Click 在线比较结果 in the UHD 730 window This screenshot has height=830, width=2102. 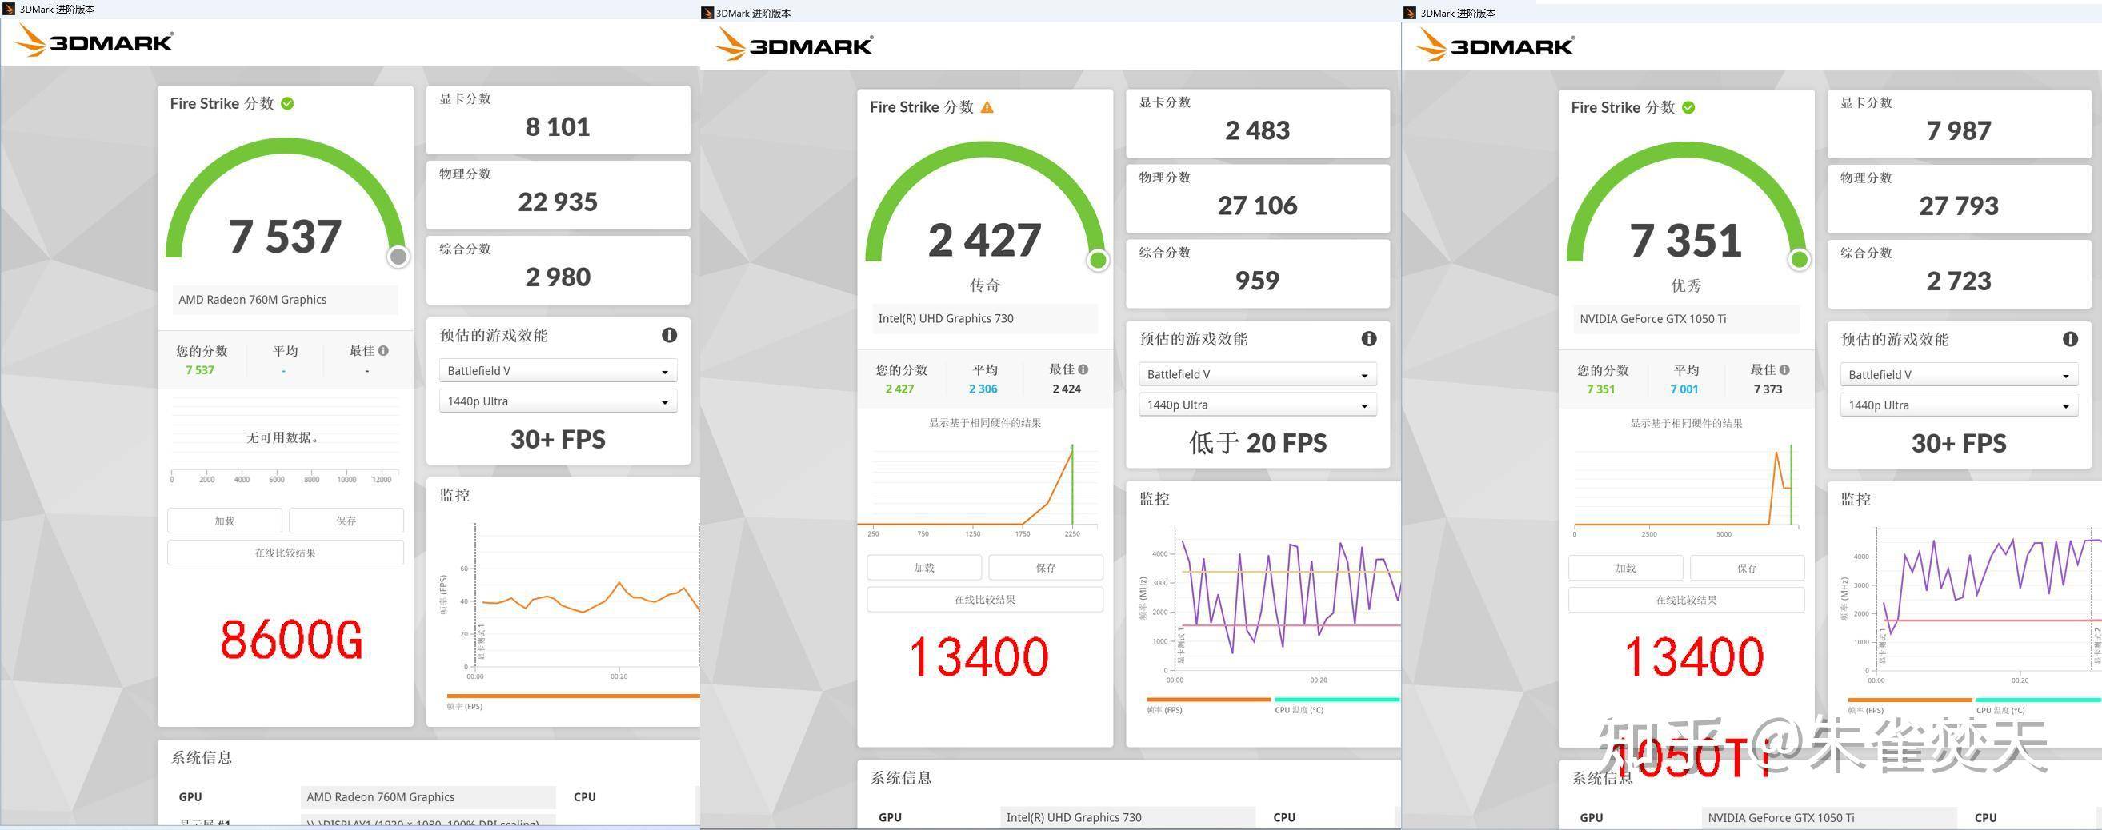pos(985,599)
